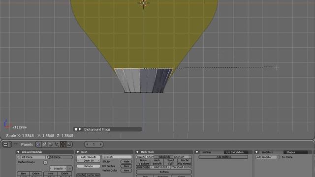Click the Rem Doubl button
Image resolution: width=315 pixels, height=177 pixels.
pyautogui.click(x=143, y=167)
